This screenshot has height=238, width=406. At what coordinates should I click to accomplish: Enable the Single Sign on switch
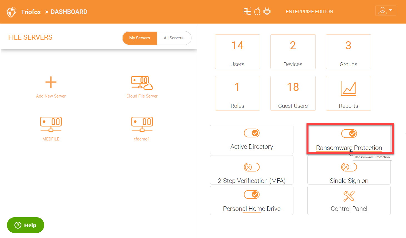[349, 167]
